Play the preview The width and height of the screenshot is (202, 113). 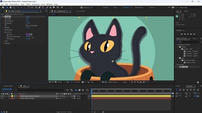click(188, 34)
